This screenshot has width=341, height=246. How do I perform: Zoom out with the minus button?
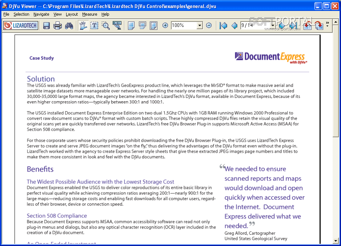point(209,25)
